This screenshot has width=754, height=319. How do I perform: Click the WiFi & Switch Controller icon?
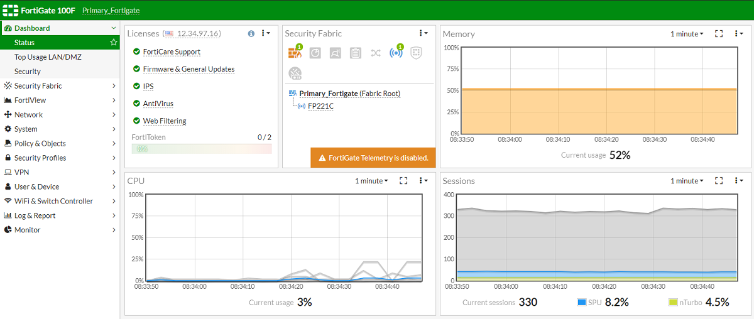point(8,202)
